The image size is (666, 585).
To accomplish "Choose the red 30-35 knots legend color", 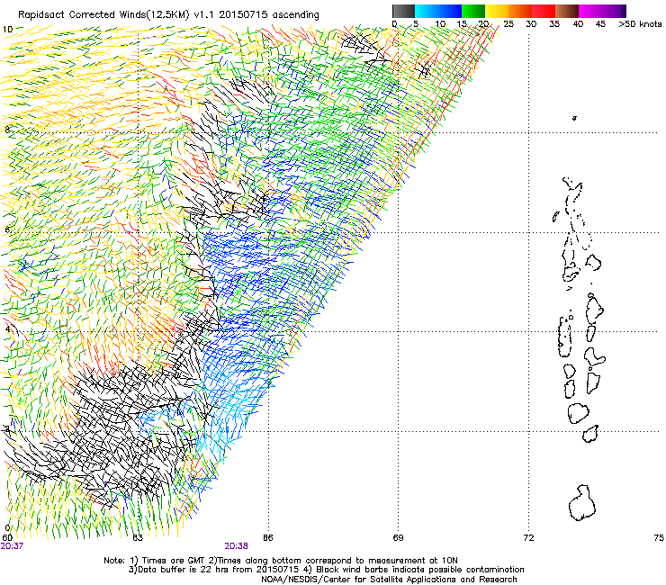I will point(544,11).
